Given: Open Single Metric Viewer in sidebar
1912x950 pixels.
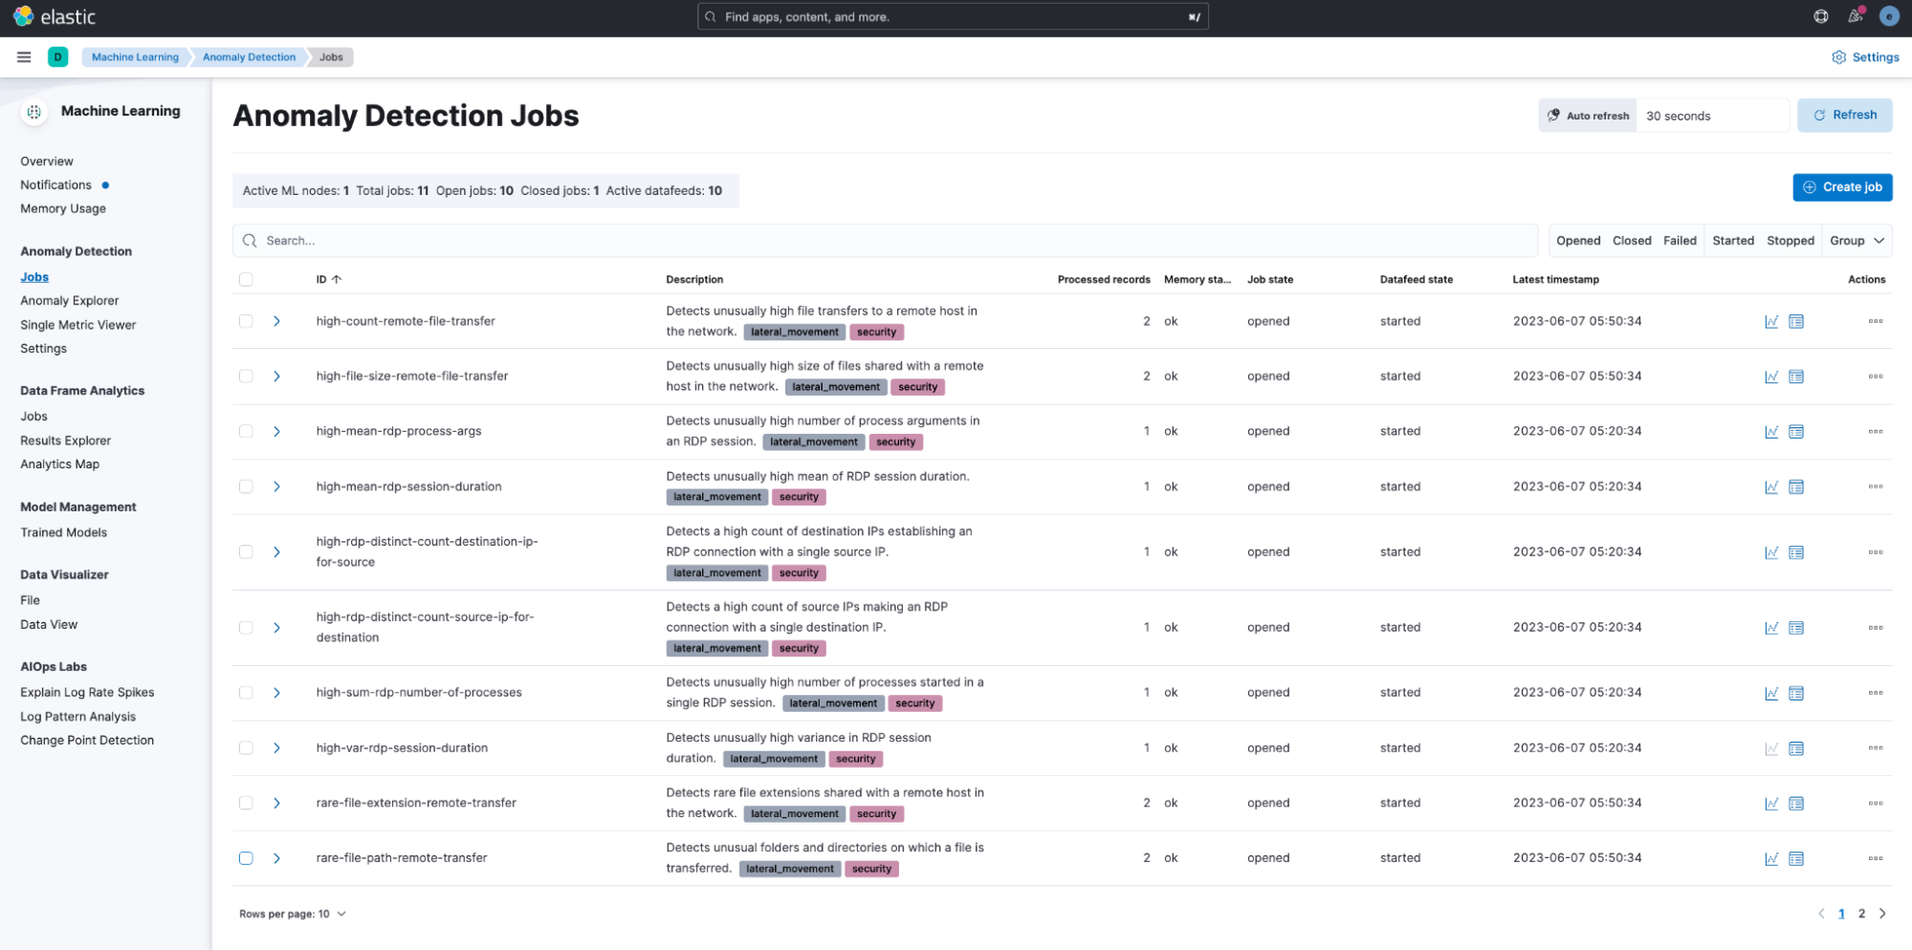Looking at the screenshot, I should pos(78,325).
